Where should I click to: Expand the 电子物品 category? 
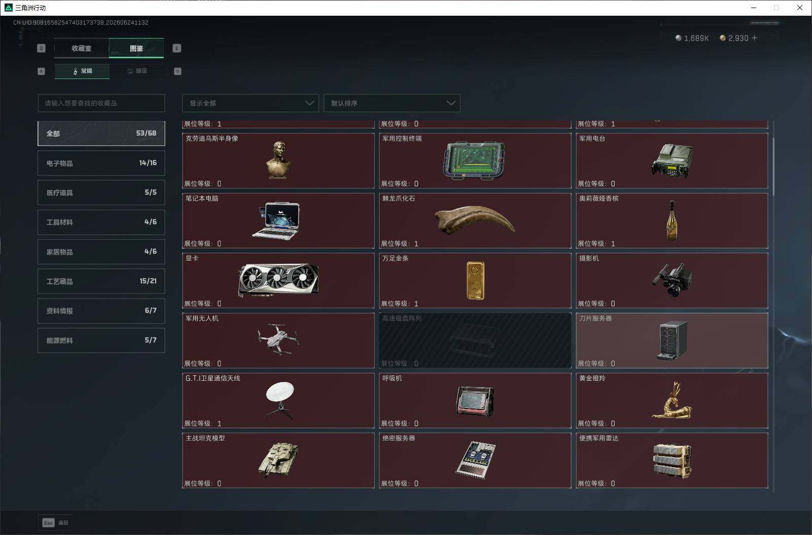[101, 163]
